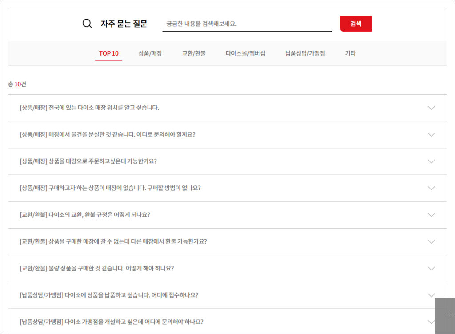Expand chevron for 불량 상품 question
This screenshot has width=455, height=334.
(431, 268)
